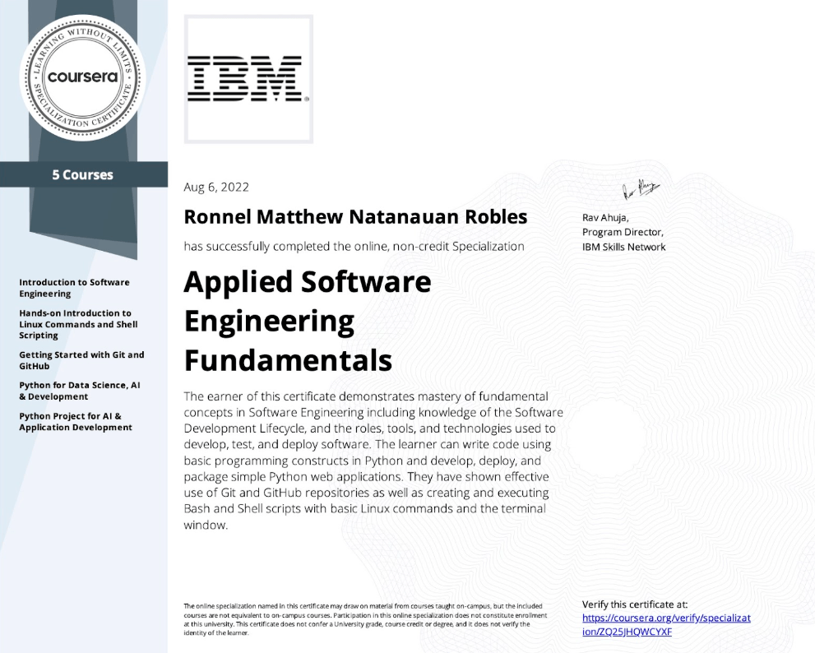Click the '5 Courses' banner
The image size is (815, 653).
click(84, 174)
